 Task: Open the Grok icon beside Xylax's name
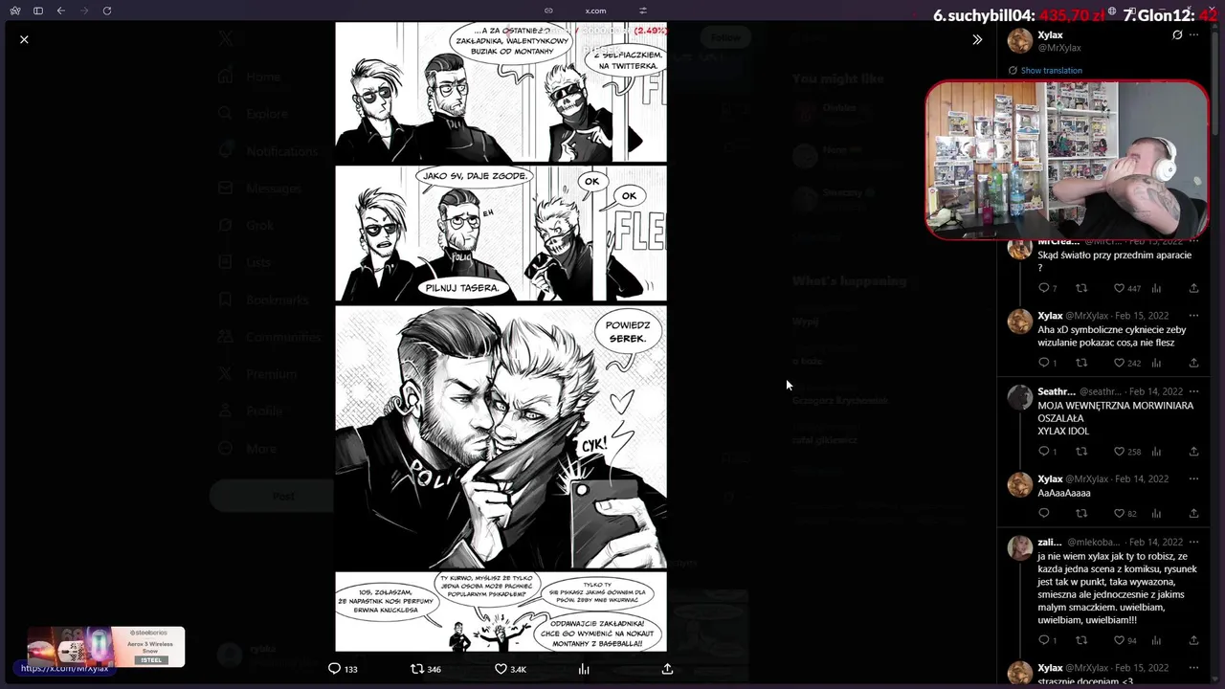pos(1177,35)
